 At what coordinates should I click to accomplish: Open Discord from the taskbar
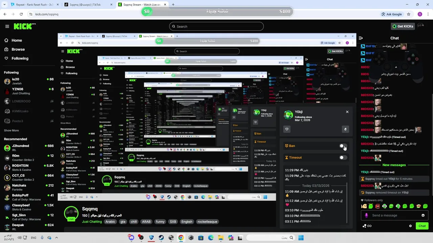coord(131,238)
